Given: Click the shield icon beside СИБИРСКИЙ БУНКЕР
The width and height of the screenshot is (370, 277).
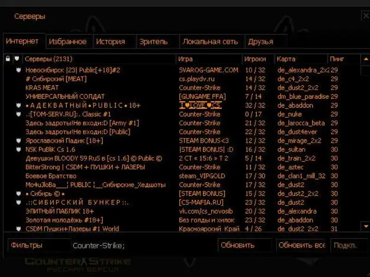Looking at the screenshot, I should click(x=18, y=202).
